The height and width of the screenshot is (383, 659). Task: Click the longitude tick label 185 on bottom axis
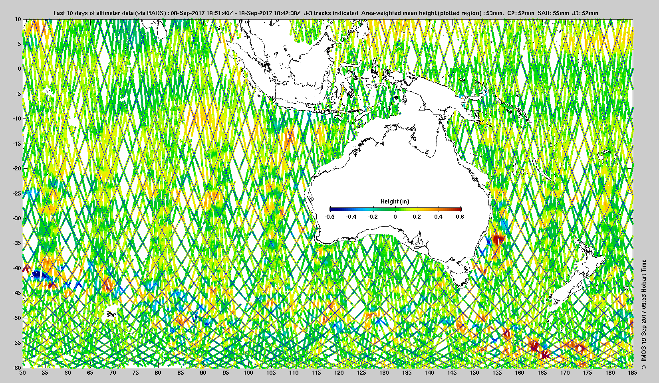point(633,373)
